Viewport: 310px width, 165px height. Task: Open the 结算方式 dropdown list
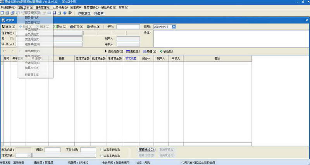click(29, 156)
